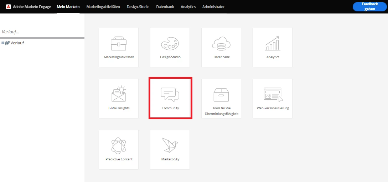Open Analytics in top navigation
Screen dimensions: 388x182
pyautogui.click(x=188, y=7)
